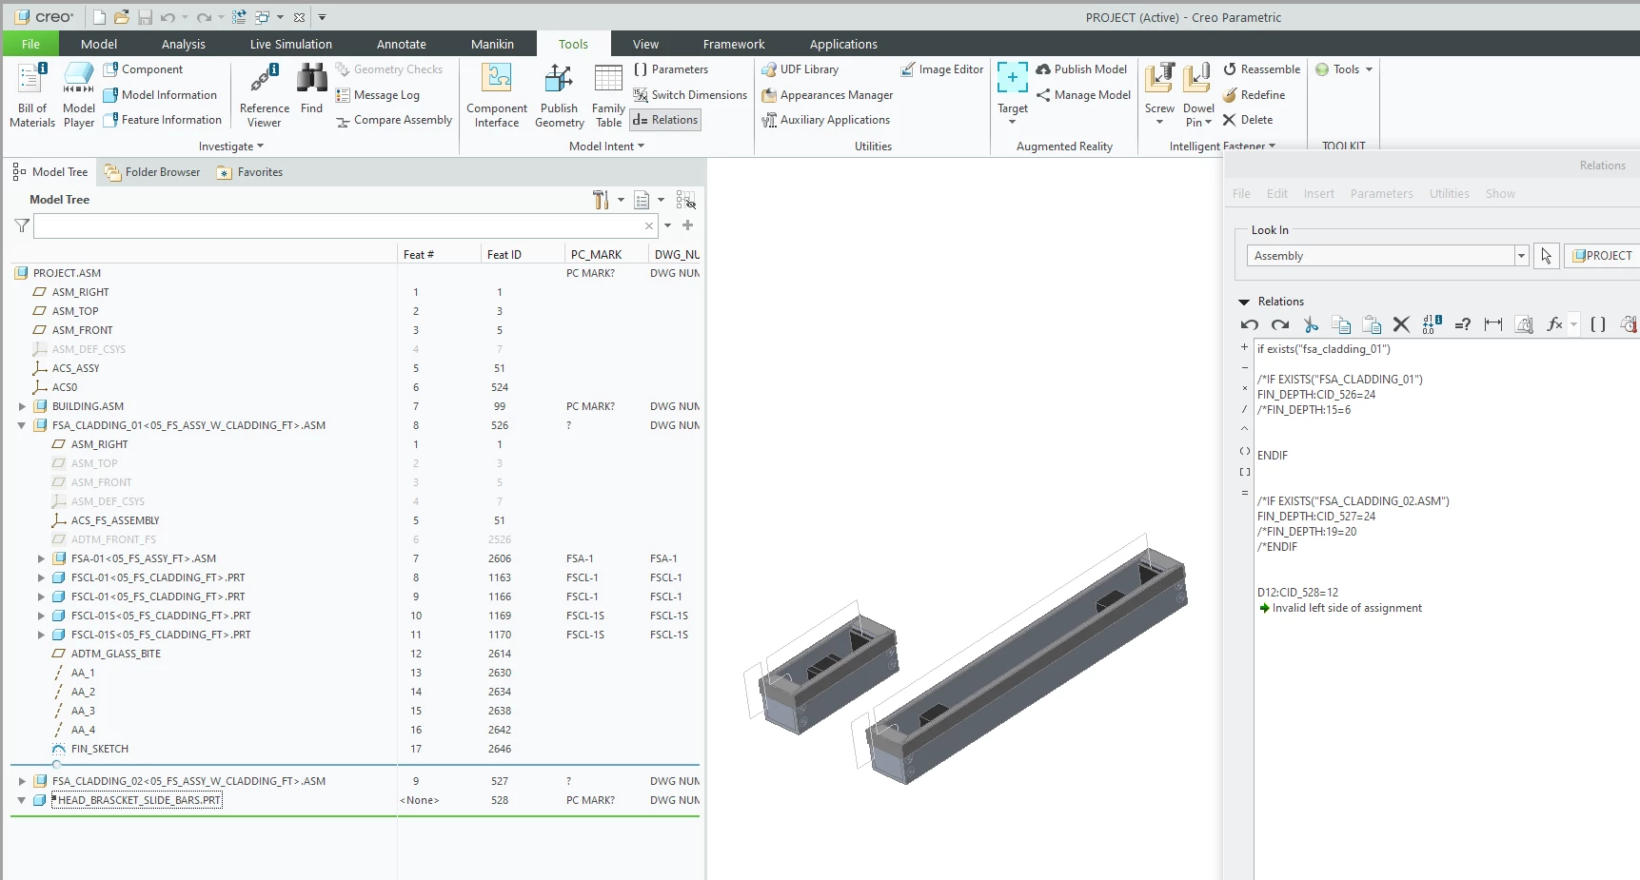Open the Tools dropdown in Toolkit group
Image resolution: width=1640 pixels, height=880 pixels.
pyautogui.click(x=1344, y=69)
